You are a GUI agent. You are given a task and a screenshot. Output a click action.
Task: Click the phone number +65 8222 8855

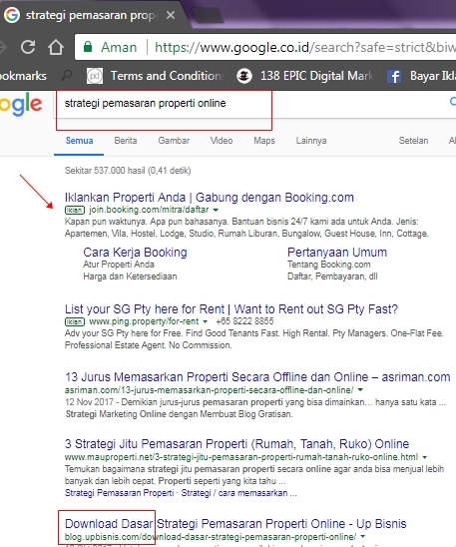click(x=244, y=321)
